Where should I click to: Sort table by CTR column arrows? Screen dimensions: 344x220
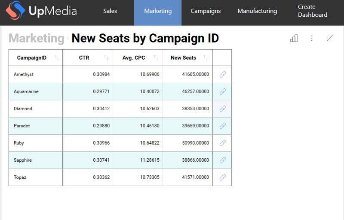pos(106,58)
